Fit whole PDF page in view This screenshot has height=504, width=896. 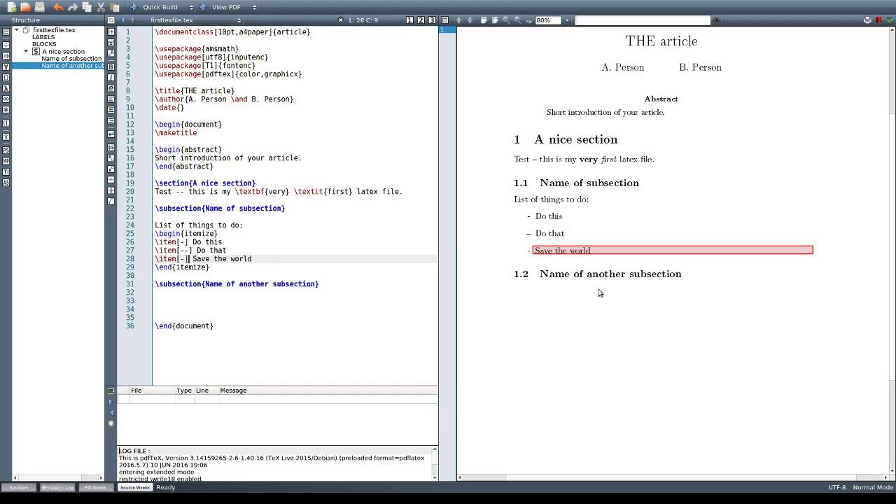(x=494, y=20)
